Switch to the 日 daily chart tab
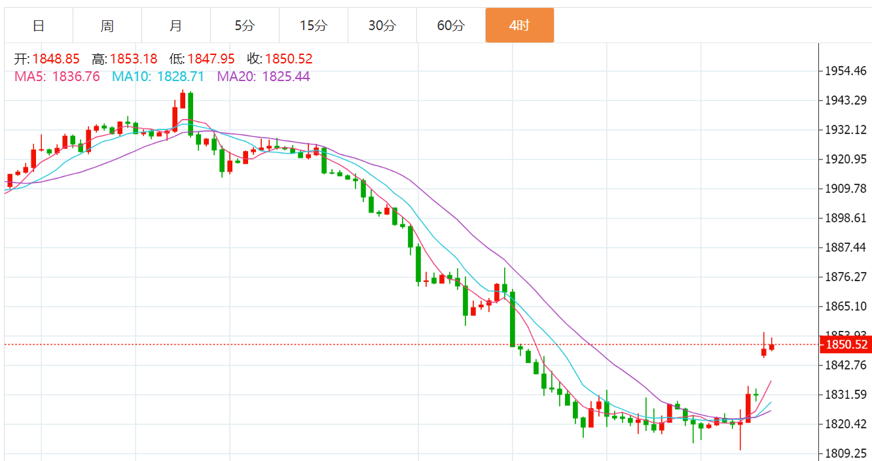This screenshot has height=461, width=872. click(39, 26)
